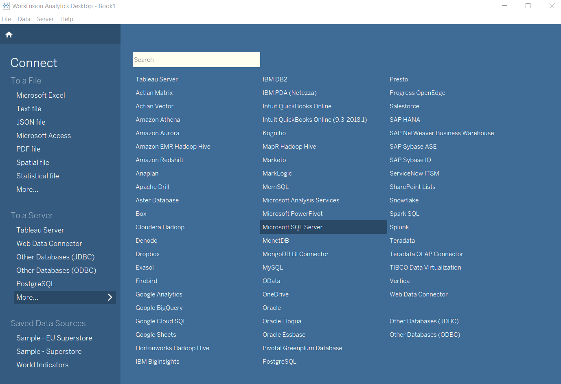
Task: Open Sample - EU Superstore data source
Action: coord(54,338)
